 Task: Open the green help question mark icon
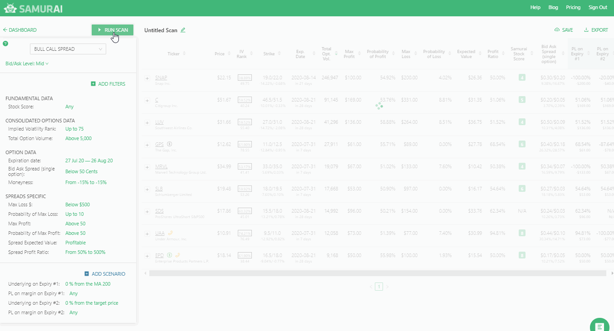tap(5, 44)
